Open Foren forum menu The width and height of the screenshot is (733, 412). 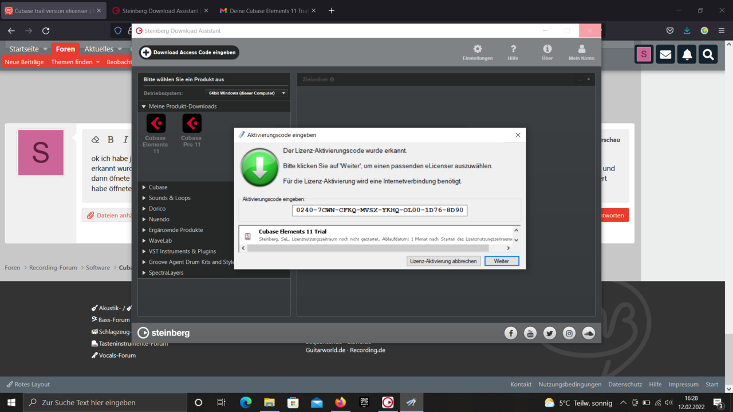tap(65, 49)
